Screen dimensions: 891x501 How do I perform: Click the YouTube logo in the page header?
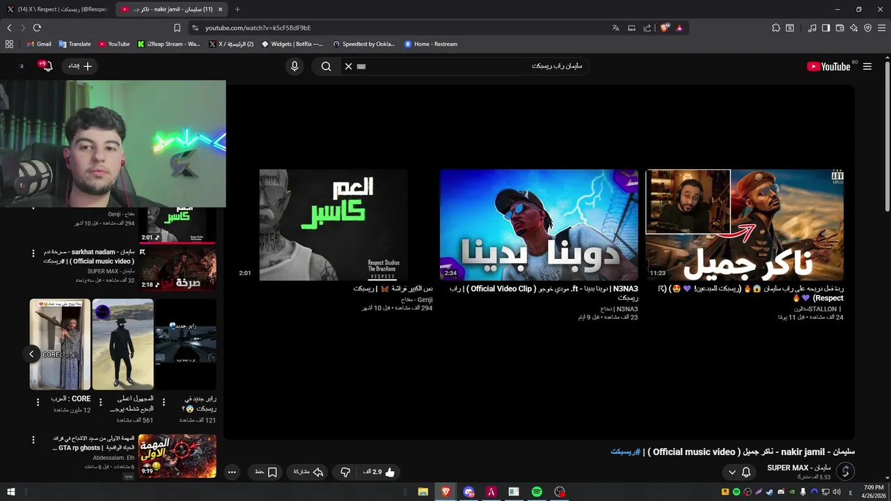pos(828,66)
